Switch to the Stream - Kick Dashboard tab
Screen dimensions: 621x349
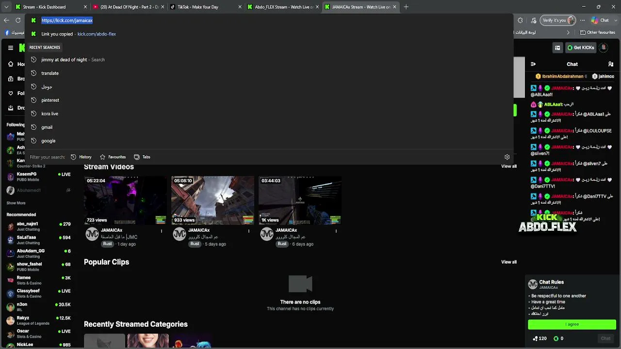tap(50, 7)
